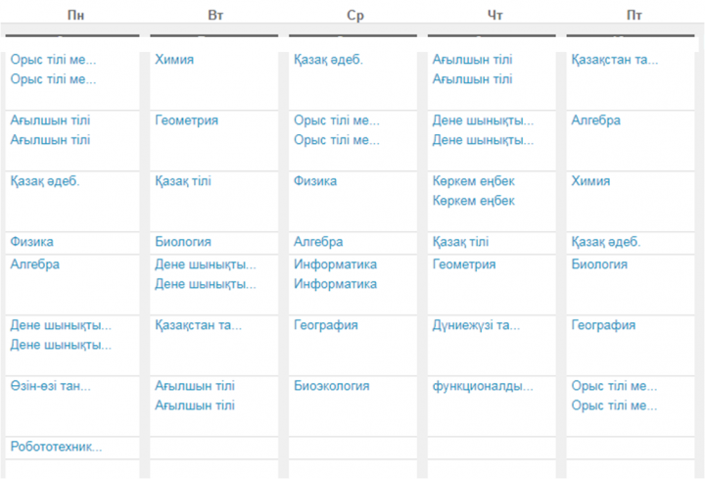This screenshot has height=479, width=705.
Task: Select the Thursday Дүниежүзі та... lesson
Action: pos(476,325)
